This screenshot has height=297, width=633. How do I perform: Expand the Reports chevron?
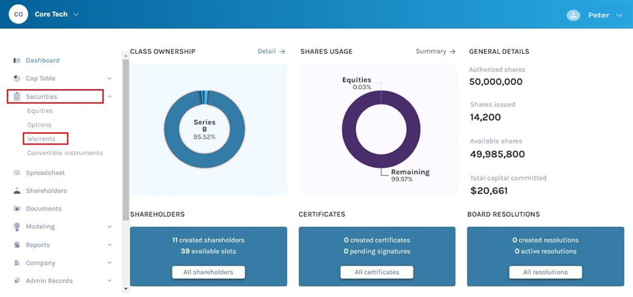pyautogui.click(x=109, y=245)
